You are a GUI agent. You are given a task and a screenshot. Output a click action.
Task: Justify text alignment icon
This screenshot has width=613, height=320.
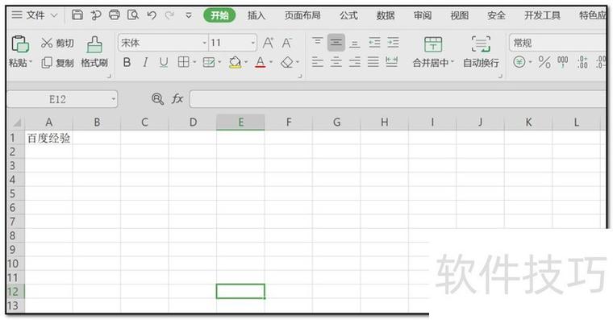point(373,62)
